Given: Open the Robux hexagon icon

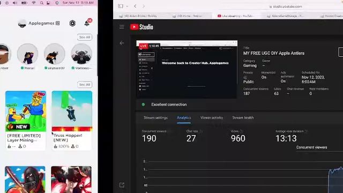Looking at the screenshot, I should [72, 23].
